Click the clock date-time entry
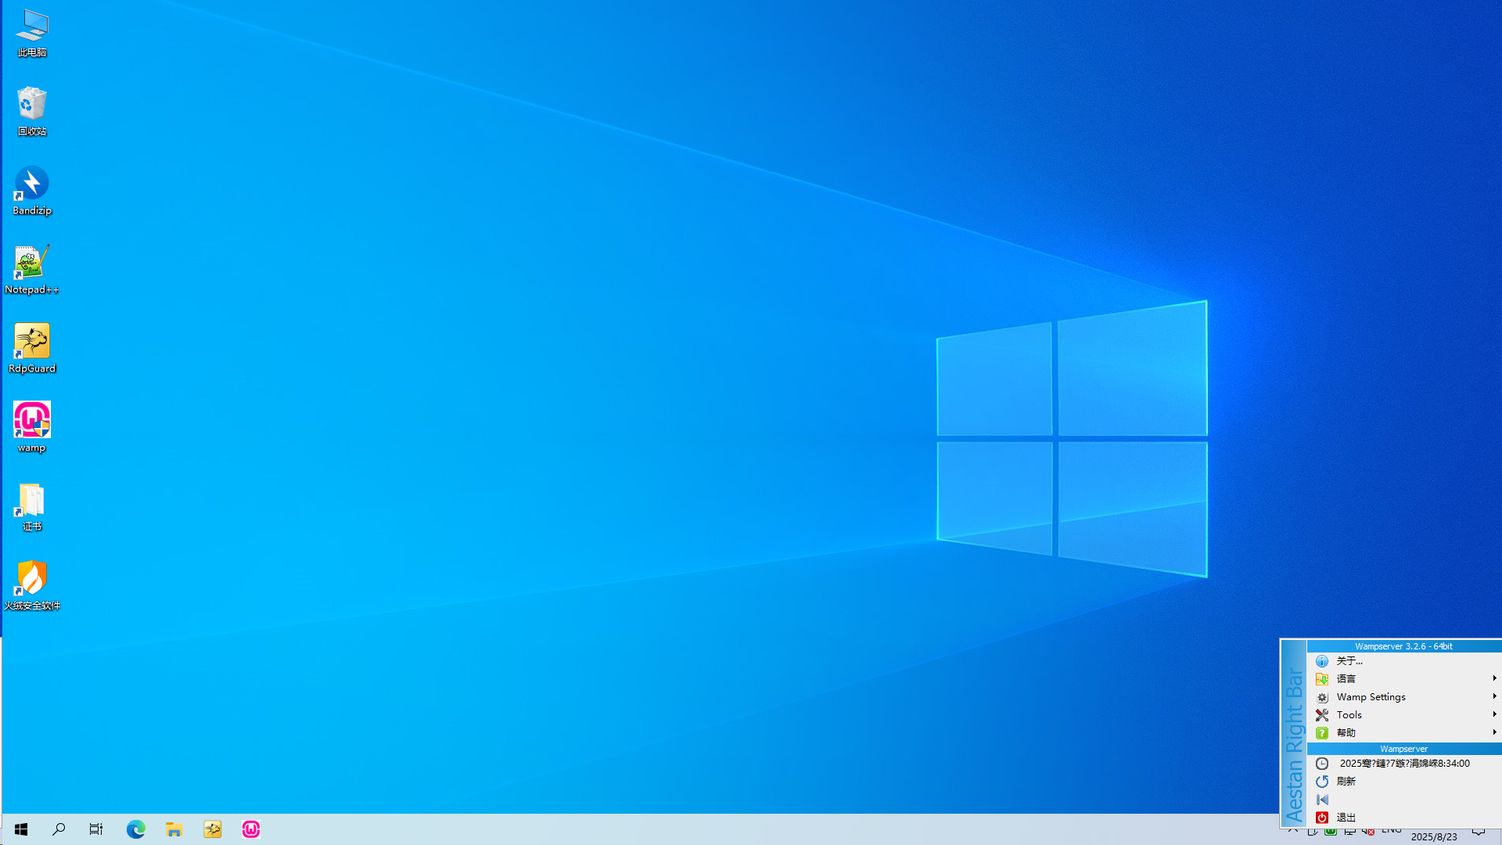Image resolution: width=1502 pixels, height=845 pixels. 1404,764
